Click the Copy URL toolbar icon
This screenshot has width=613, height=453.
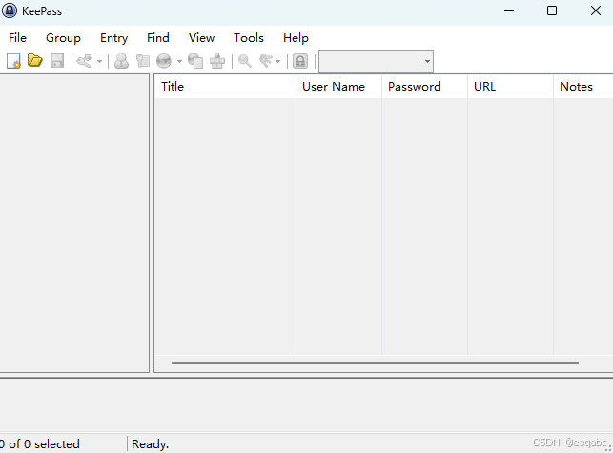tap(195, 61)
